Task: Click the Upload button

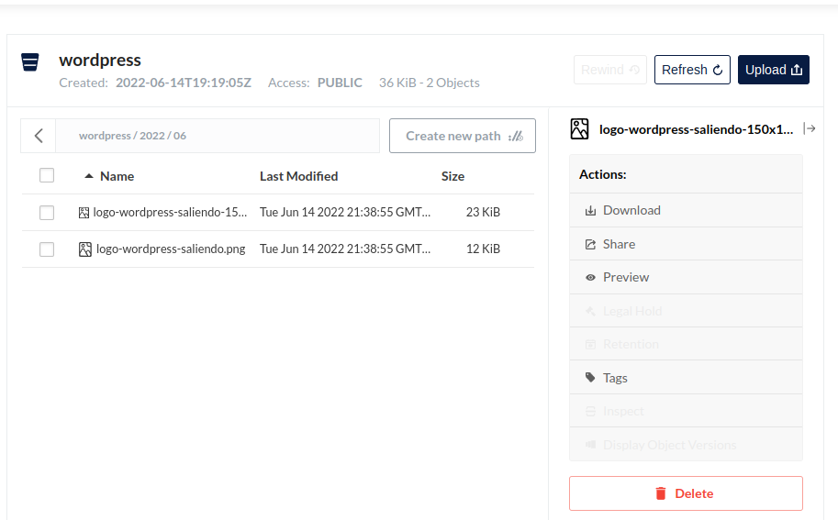Action: (774, 70)
